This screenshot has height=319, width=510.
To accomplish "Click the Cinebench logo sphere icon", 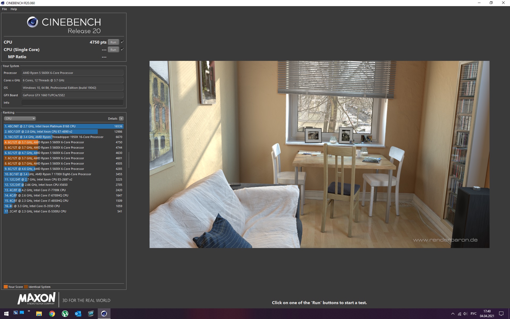I will click(32, 22).
